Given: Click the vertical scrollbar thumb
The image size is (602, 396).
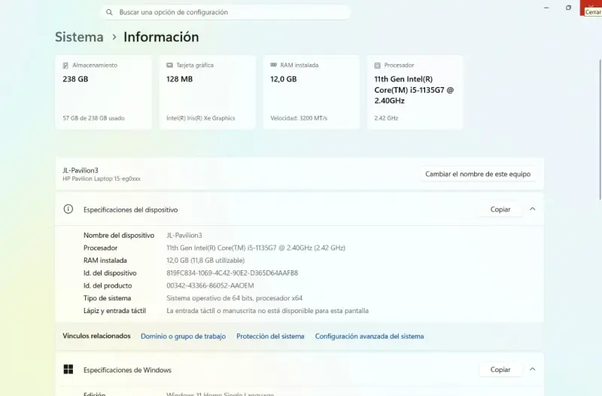Looking at the screenshot, I should (600, 129).
